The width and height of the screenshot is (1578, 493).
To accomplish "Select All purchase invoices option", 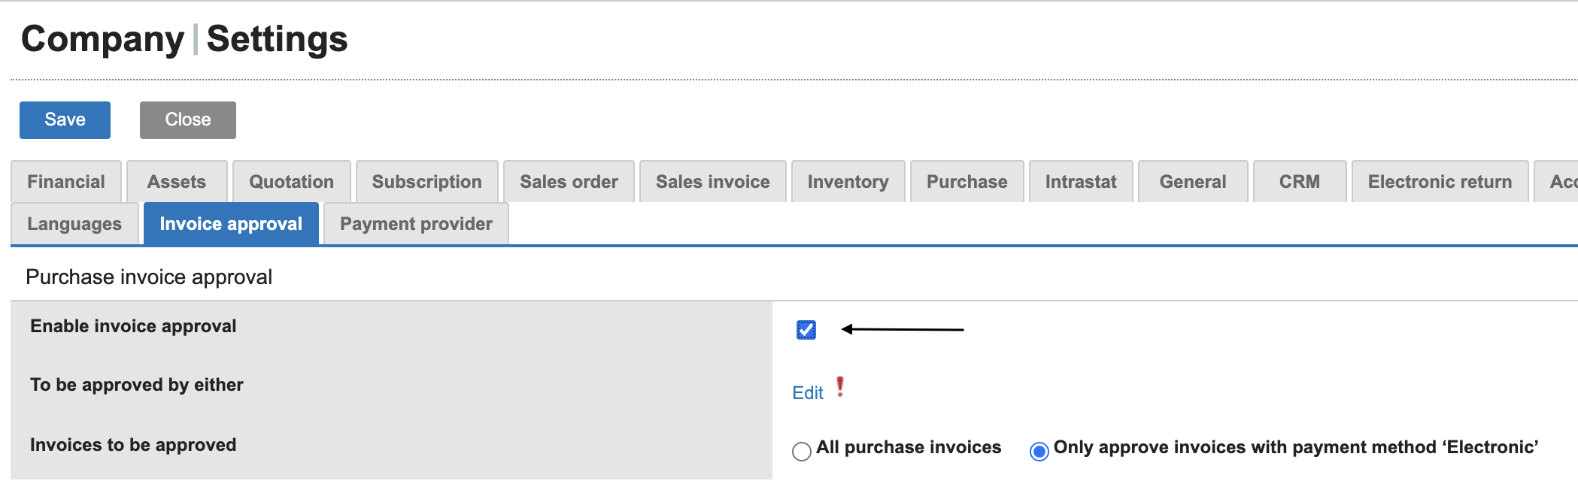I will point(802,451).
